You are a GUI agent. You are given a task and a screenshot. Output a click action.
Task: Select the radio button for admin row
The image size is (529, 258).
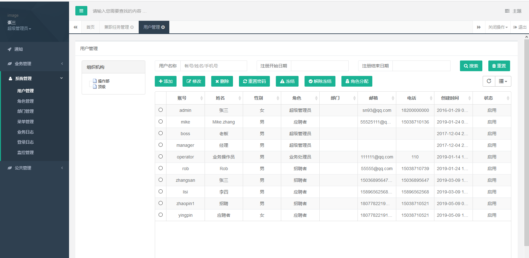(160, 110)
